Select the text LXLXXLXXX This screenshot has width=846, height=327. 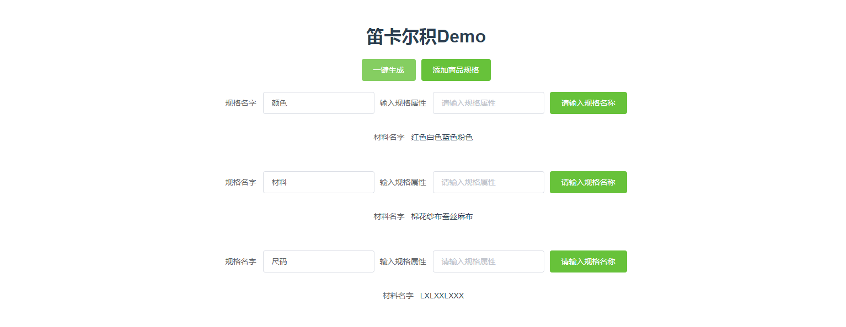(442, 296)
